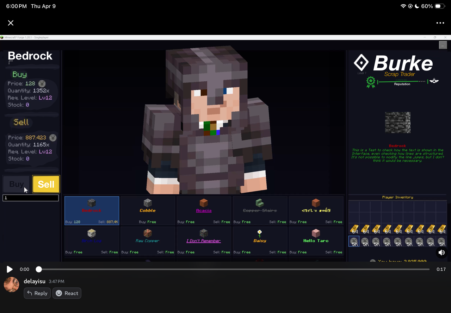
Task: Tap the Wi-Fi status icon
Action: point(403,6)
